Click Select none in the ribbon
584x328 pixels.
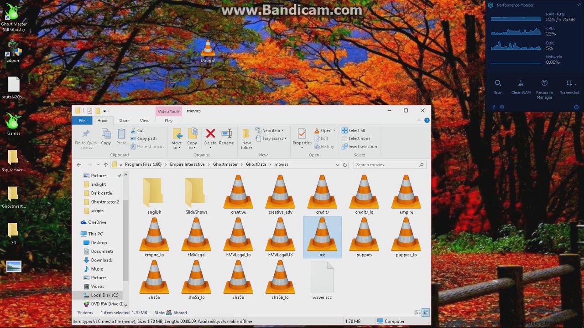point(356,138)
